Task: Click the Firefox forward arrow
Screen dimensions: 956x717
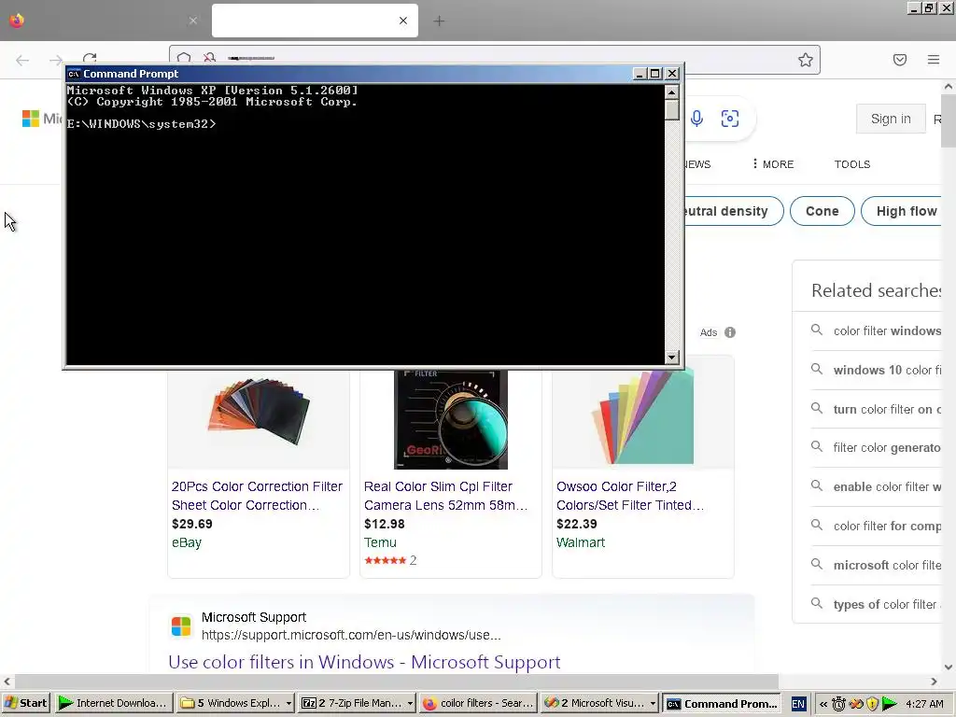Action: [x=56, y=60]
